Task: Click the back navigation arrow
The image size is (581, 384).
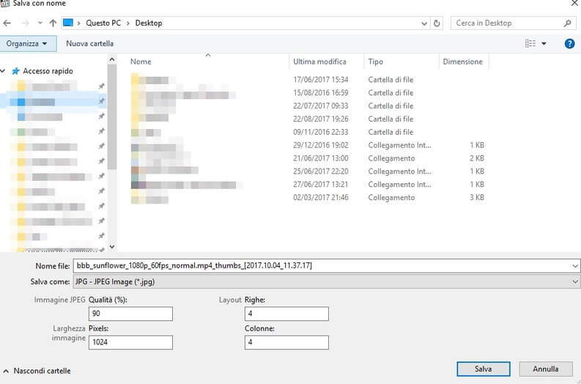Action: point(7,23)
